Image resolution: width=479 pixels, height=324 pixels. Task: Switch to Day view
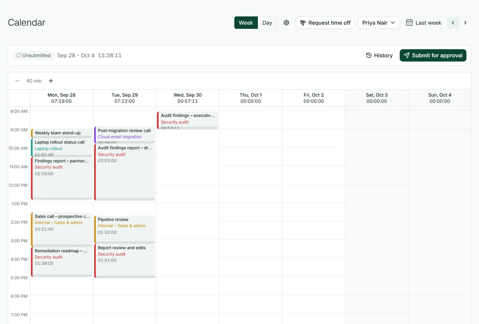coord(267,23)
